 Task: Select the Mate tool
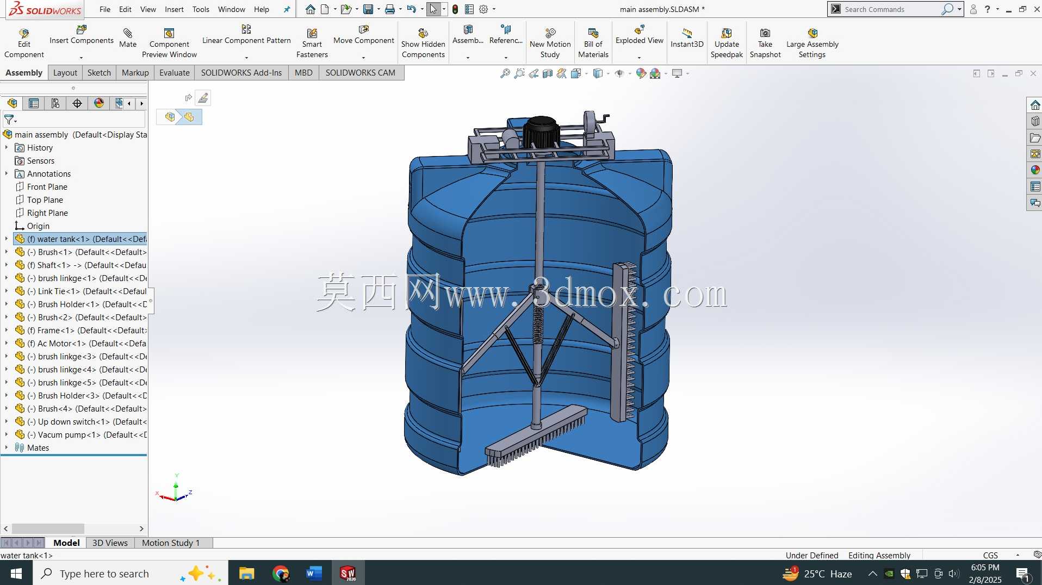tap(128, 38)
